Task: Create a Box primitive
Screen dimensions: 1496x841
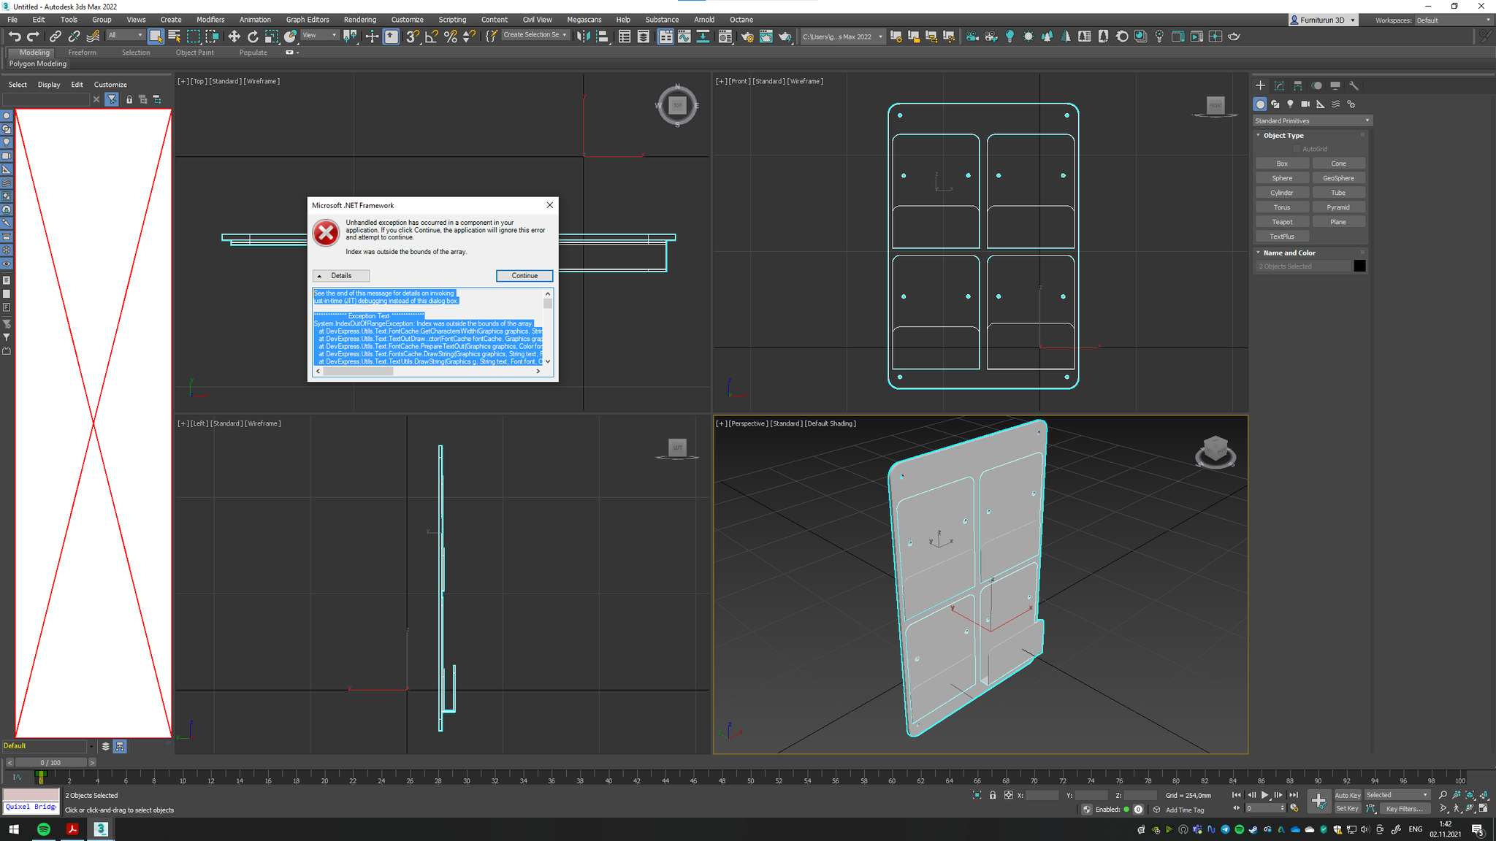Action: pyautogui.click(x=1282, y=164)
